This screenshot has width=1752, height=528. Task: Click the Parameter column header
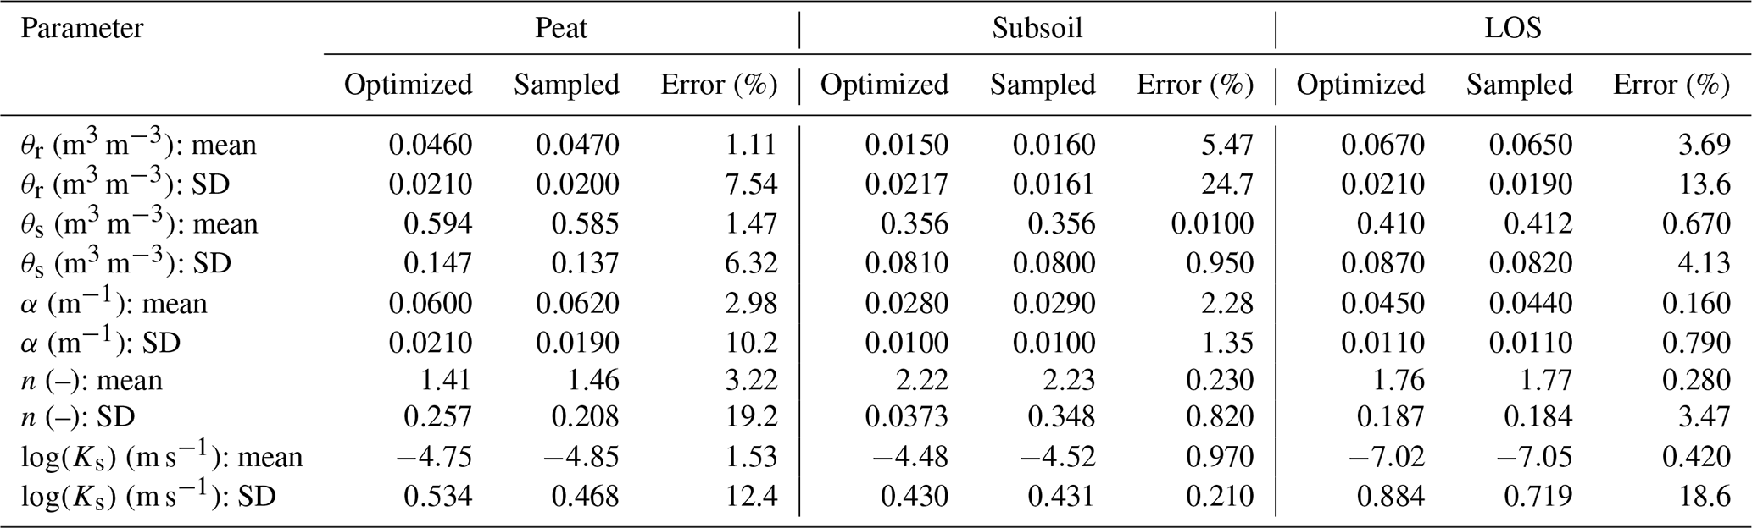click(x=82, y=29)
